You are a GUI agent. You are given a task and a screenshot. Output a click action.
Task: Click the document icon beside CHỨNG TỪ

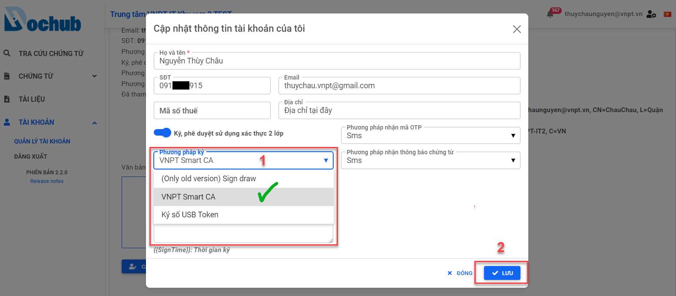[7, 76]
